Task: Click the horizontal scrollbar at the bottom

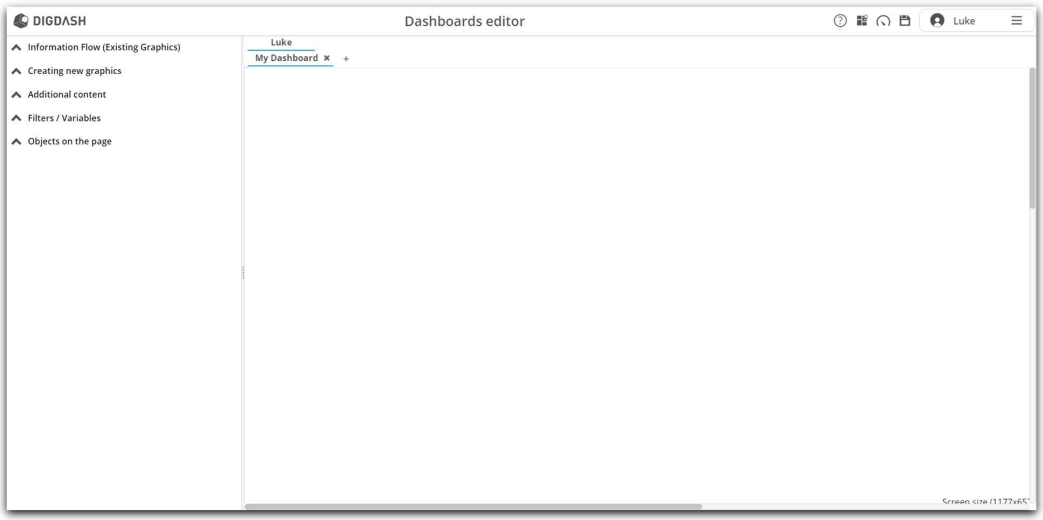Action: point(473,507)
